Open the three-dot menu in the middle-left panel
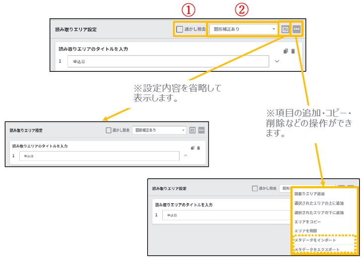The width and height of the screenshot is (362, 259). (x=201, y=130)
